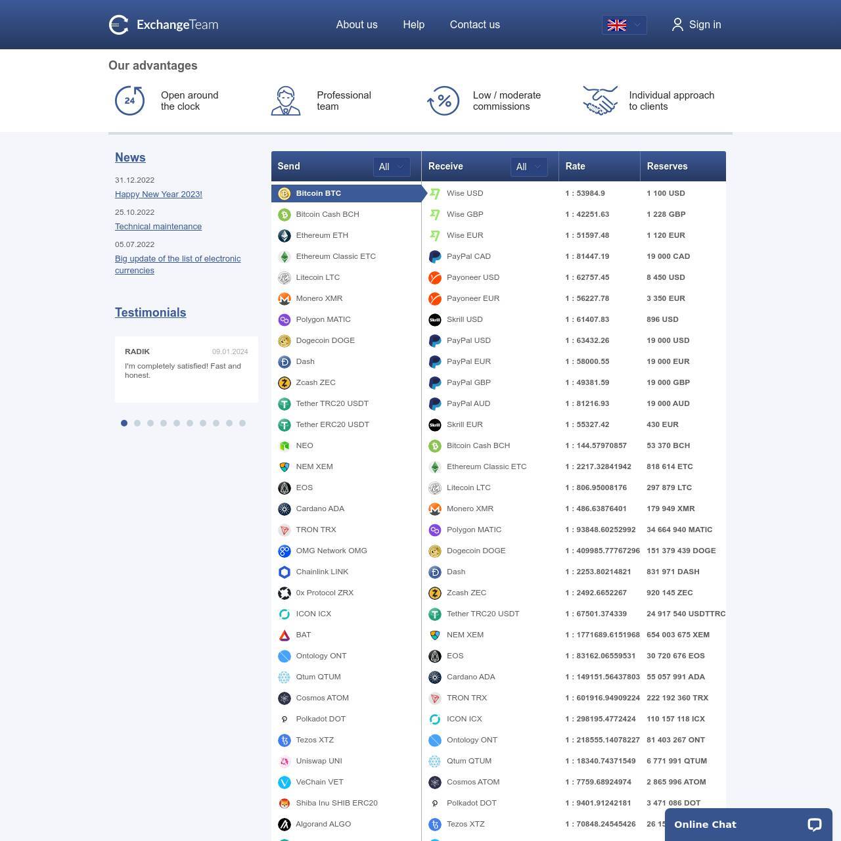Click the ExchangeTeam logo icon
841x841 pixels.
pyautogui.click(x=118, y=25)
